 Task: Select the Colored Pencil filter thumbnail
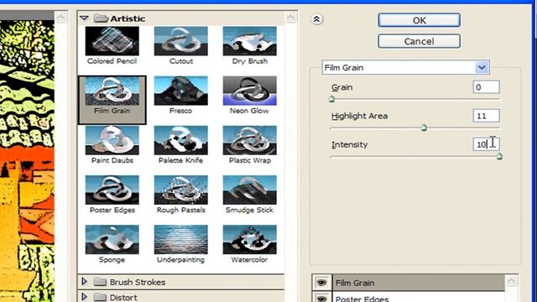pyautogui.click(x=112, y=41)
